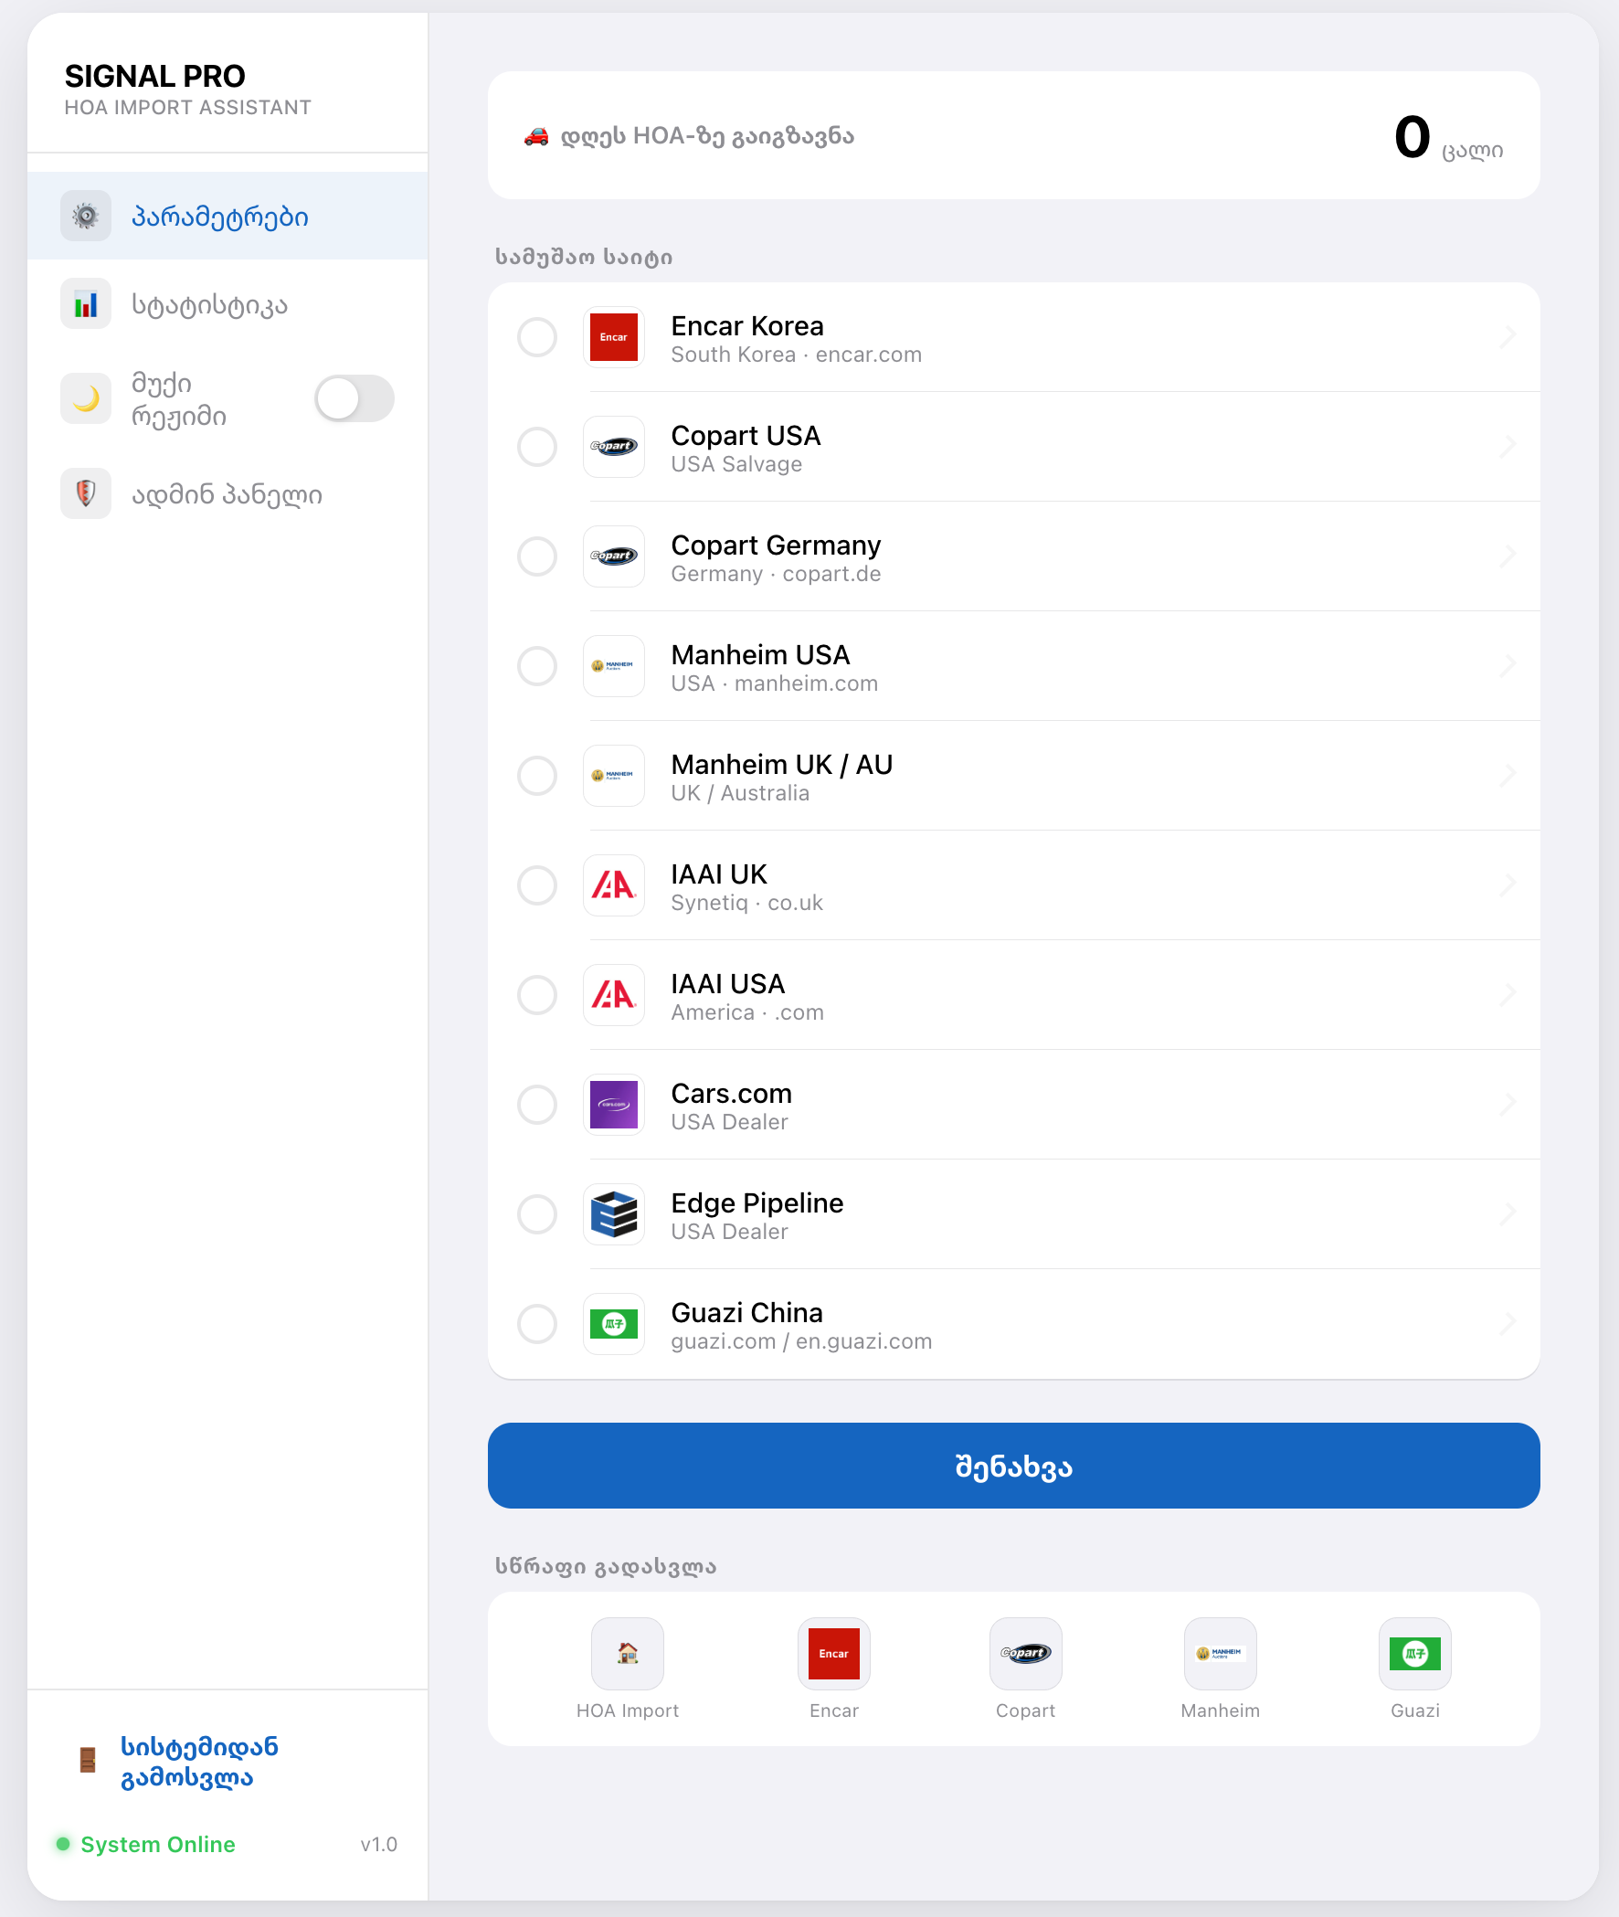1619x1917 pixels.
Task: Click the Copart Germany logo
Action: coord(614,556)
